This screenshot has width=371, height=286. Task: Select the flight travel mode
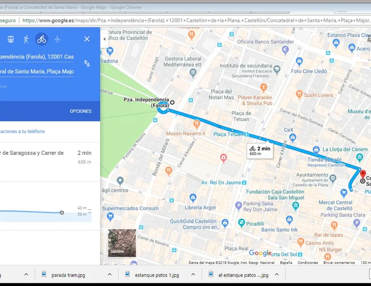click(57, 39)
